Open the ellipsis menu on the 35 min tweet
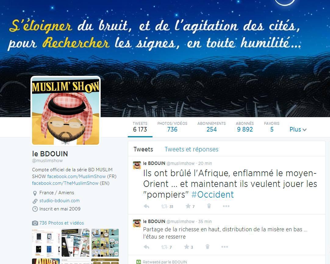The image size is (330, 264). coord(224,247)
